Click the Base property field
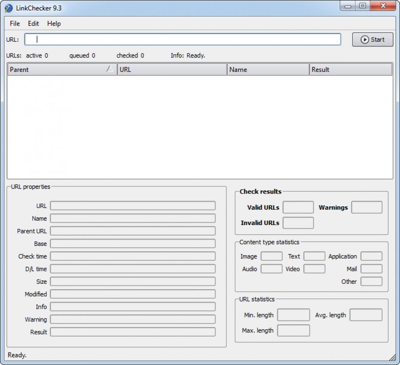The height and width of the screenshot is (365, 400). 133,244
